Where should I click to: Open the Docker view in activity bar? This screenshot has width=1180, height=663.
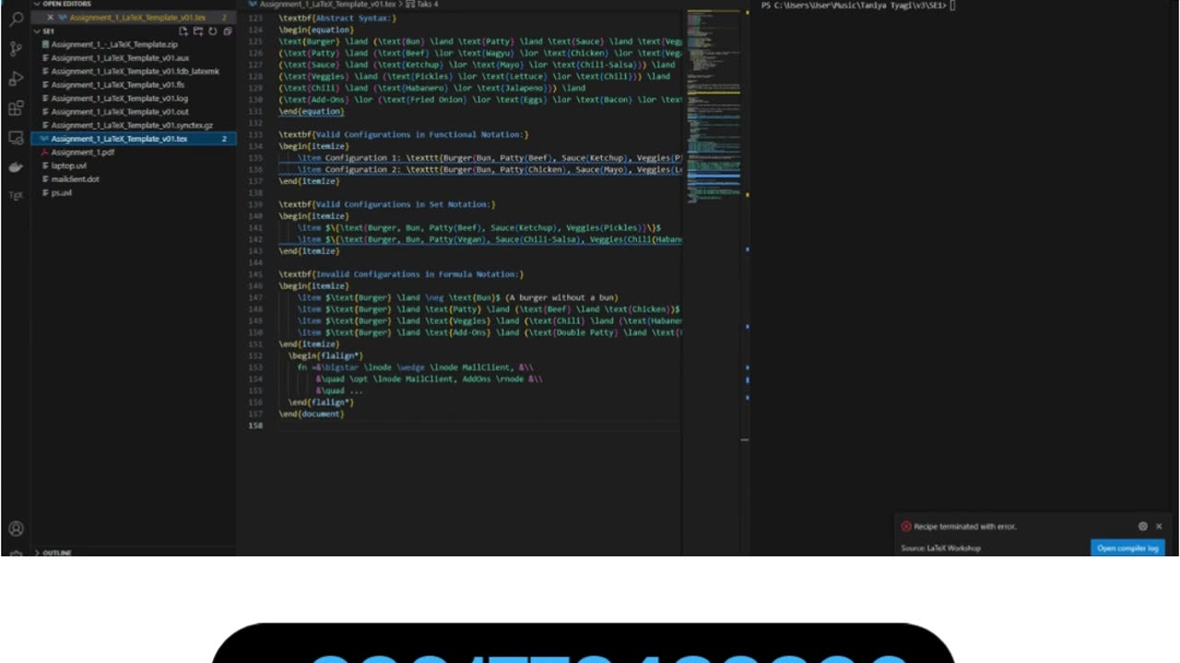point(16,167)
